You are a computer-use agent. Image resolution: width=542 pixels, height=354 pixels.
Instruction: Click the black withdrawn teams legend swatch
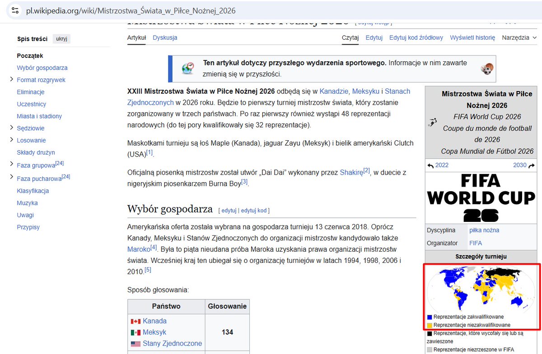[430, 334]
